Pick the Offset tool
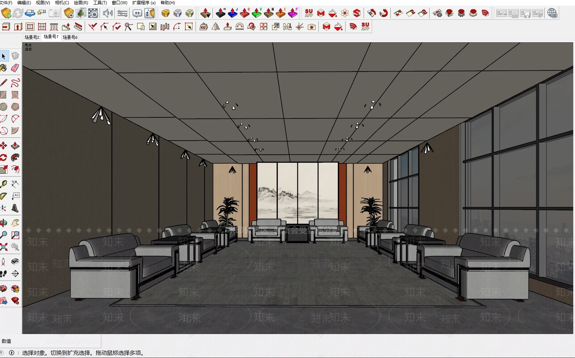575x358 pixels. click(15, 169)
